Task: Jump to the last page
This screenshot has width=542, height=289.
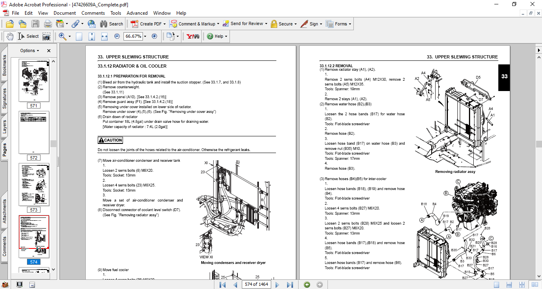Action: (290, 285)
